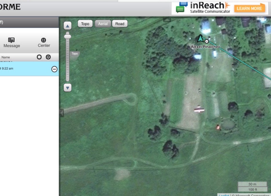Click the Message icon in the panel
This screenshot has width=271, height=196.
tap(12, 40)
